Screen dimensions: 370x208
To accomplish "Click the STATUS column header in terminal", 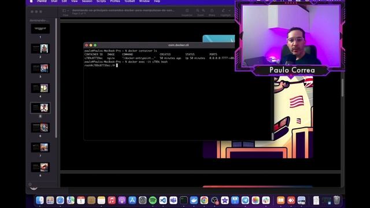I will 190,54.
